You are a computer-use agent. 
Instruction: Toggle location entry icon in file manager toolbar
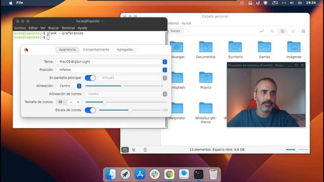[x=262, y=31]
